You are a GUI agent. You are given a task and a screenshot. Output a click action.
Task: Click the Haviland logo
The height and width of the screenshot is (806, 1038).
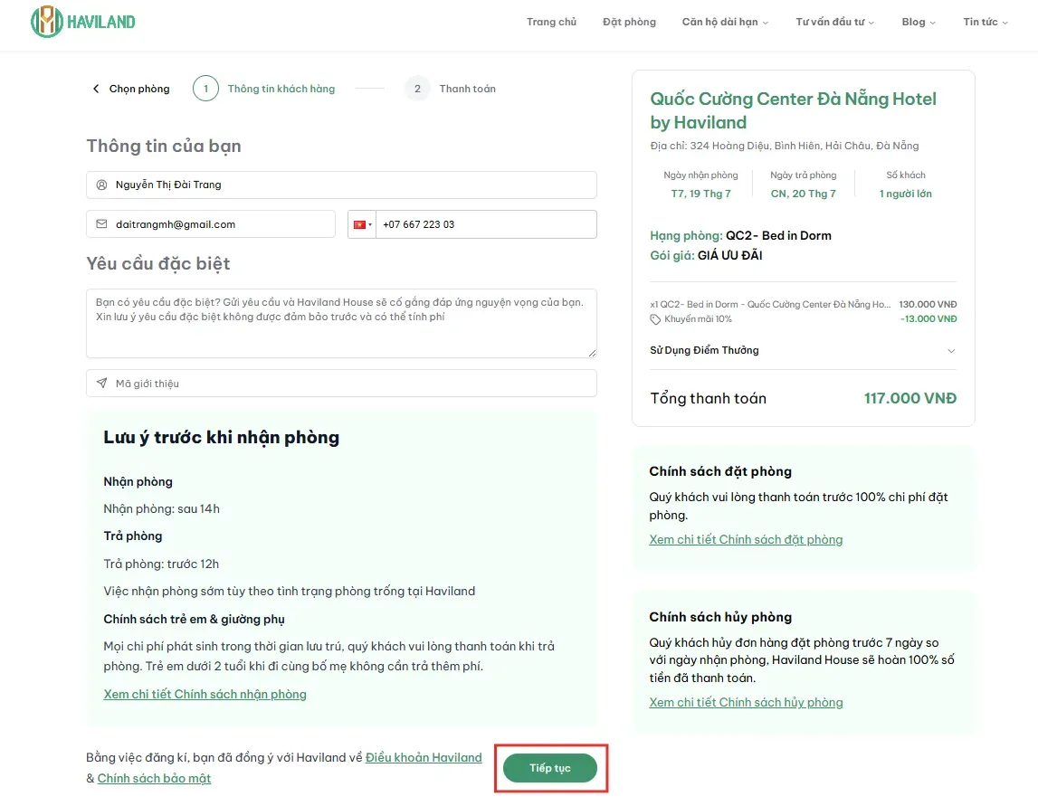[82, 22]
